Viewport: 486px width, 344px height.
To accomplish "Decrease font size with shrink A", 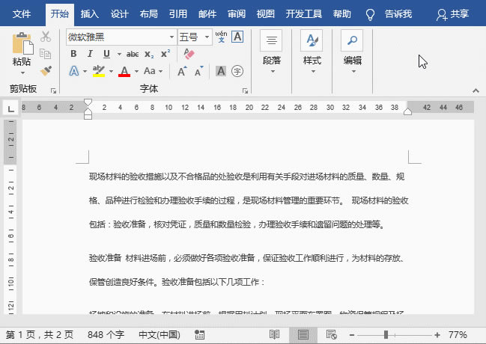I will point(198,71).
